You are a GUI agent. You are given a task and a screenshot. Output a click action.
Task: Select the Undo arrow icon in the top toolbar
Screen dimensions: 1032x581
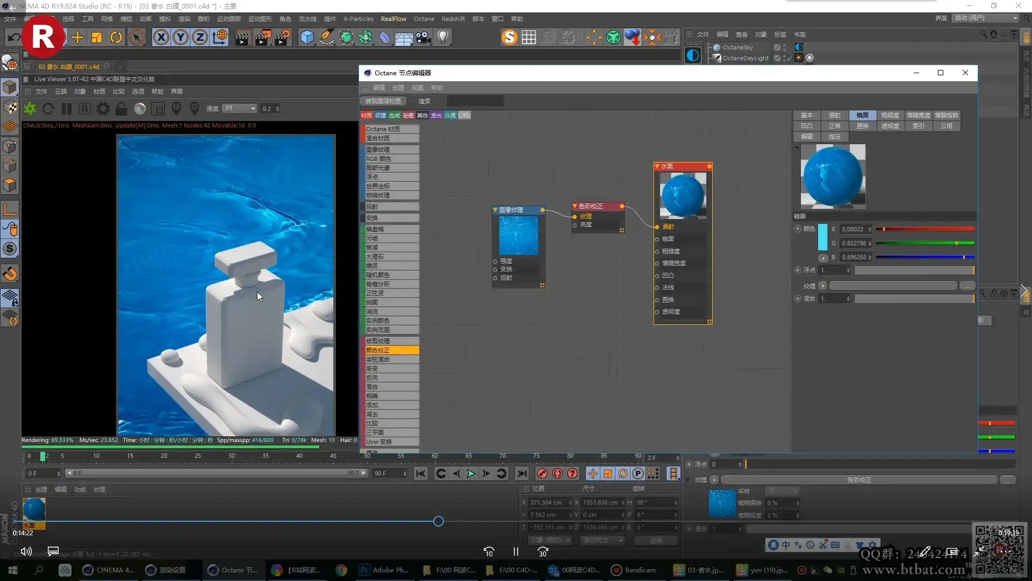click(x=15, y=37)
